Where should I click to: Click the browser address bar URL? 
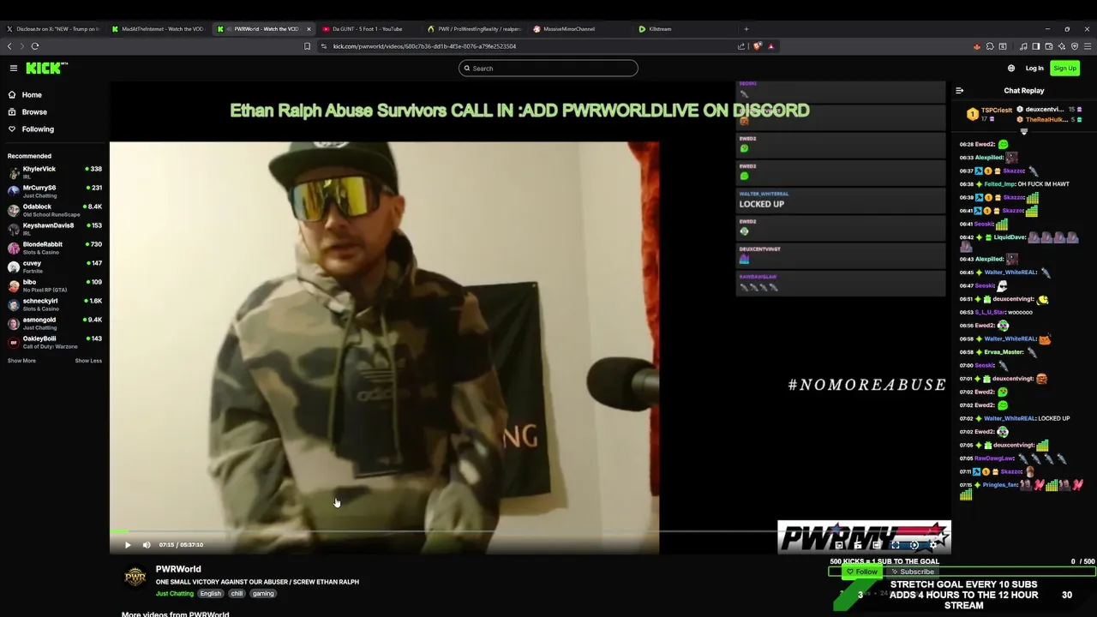[424, 46]
